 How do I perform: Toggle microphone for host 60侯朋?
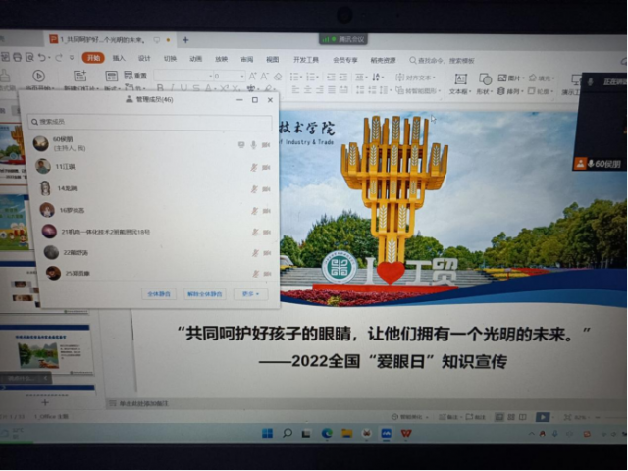[253, 144]
